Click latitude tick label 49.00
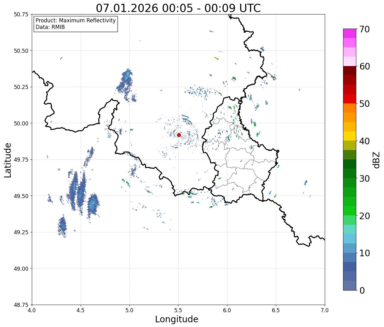Viewport: 384px width, 327px height. (x=21, y=269)
